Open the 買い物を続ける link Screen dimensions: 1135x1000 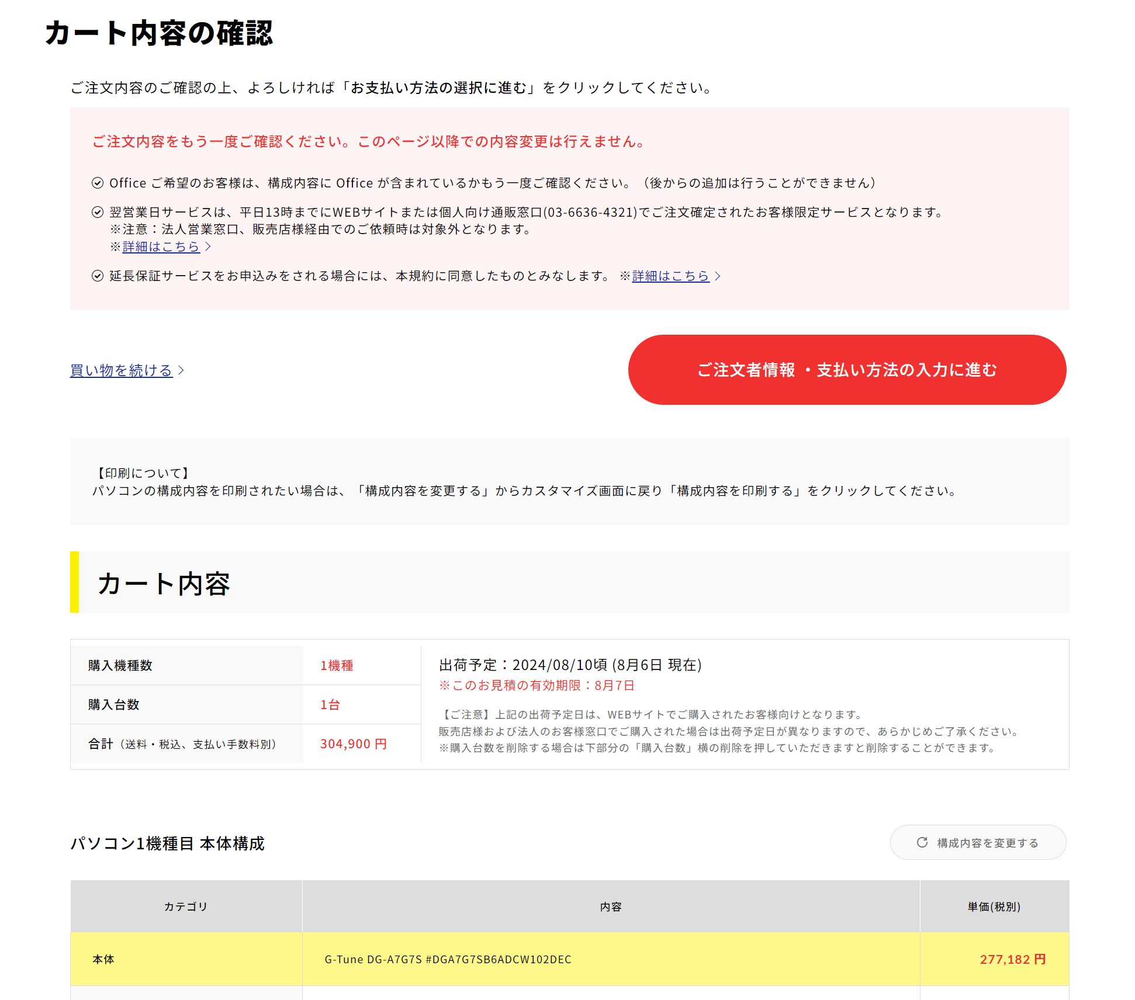(122, 370)
